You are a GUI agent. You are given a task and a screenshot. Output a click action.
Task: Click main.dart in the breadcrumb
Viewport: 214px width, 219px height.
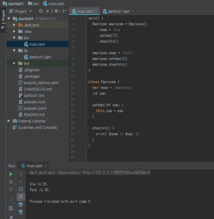54,4
